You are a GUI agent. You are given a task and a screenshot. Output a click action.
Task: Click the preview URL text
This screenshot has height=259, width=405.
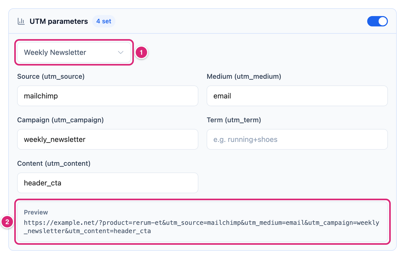pos(201,227)
